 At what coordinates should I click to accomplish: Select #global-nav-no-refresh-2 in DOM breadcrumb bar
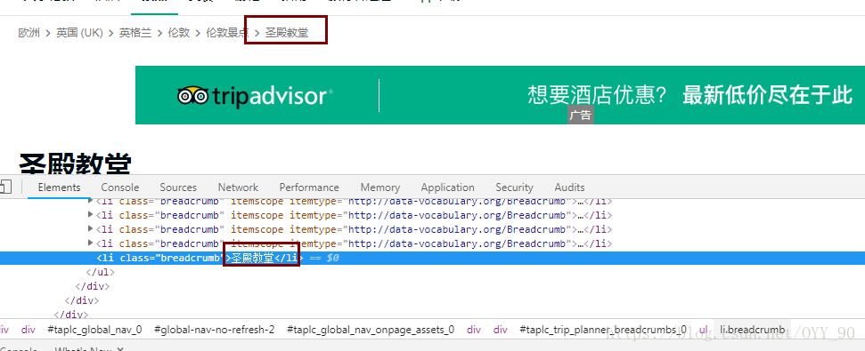pos(214,330)
